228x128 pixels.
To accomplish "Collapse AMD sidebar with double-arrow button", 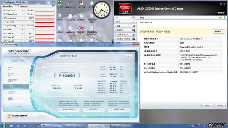I will click(135, 17).
